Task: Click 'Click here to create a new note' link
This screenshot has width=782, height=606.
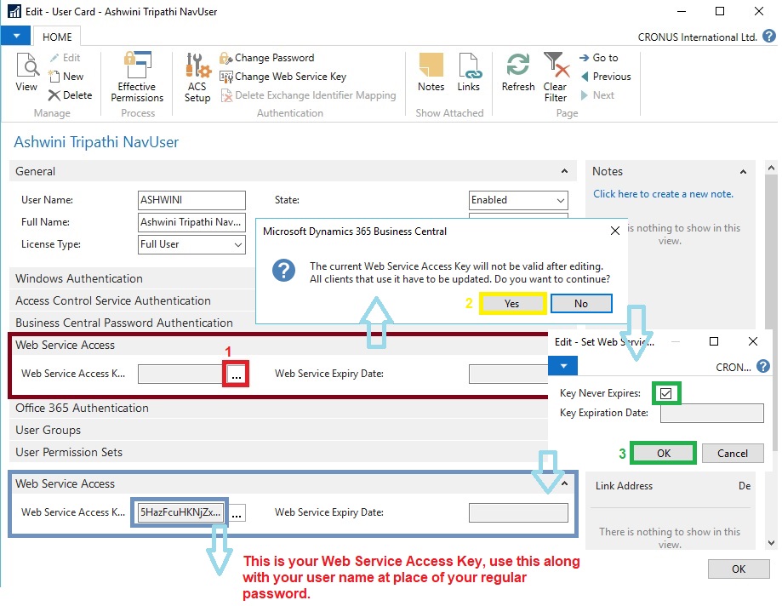Action: click(x=663, y=194)
